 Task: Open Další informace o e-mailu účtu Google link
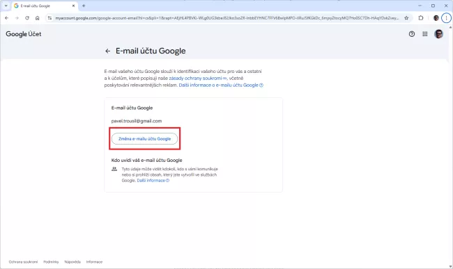[x=221, y=85]
